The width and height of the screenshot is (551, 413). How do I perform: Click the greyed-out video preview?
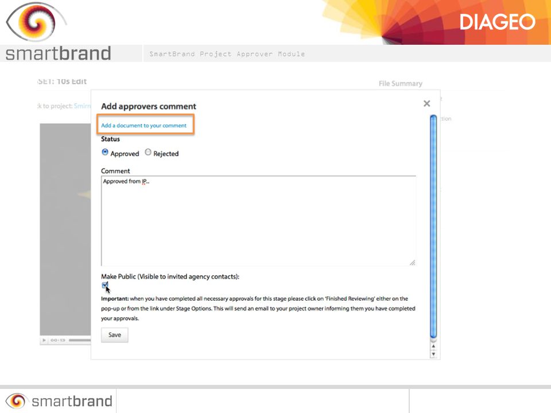pyautogui.click(x=65, y=229)
